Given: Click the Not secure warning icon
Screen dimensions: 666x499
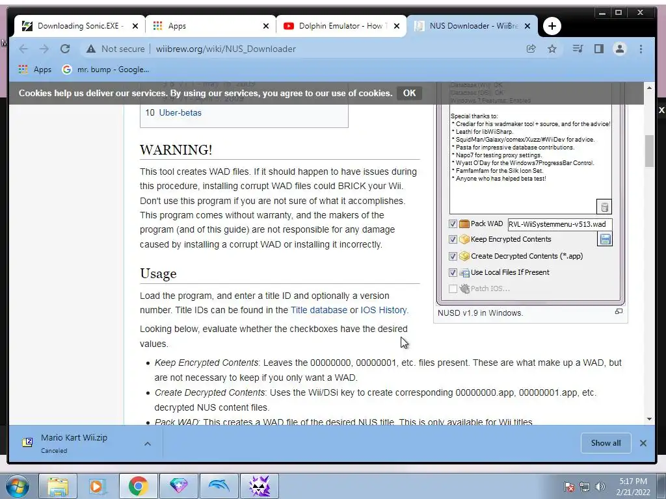Looking at the screenshot, I should [x=91, y=49].
